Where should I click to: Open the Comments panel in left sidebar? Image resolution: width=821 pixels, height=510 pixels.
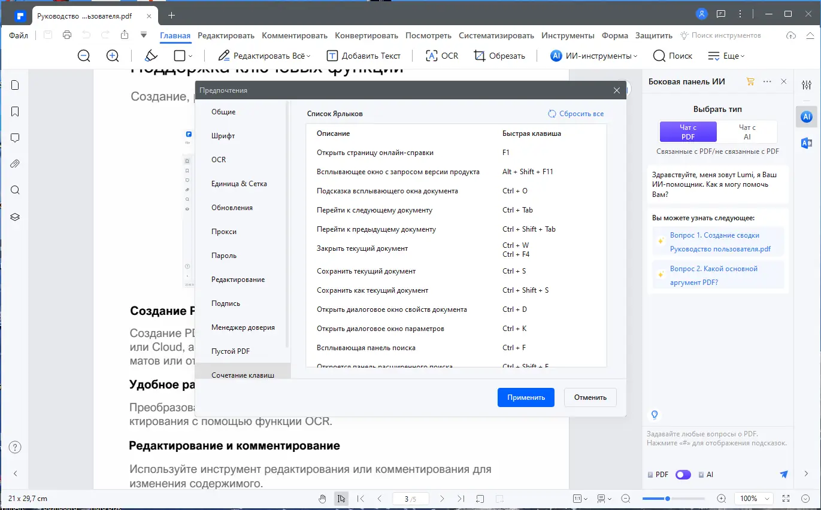(14, 138)
